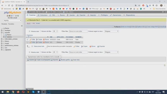Expand the boutique database node
This screenshot has width=167, height=94.
(2, 31)
